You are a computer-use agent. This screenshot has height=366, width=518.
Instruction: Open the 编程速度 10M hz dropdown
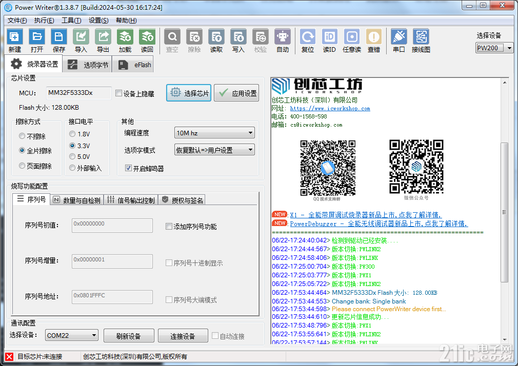point(214,133)
